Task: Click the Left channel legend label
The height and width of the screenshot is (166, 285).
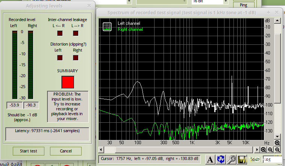Action: pyautogui.click(x=129, y=23)
